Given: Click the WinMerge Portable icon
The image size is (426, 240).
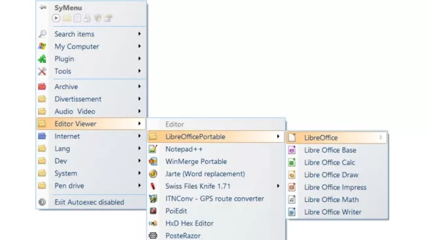Looking at the screenshot, I should coord(153,161).
